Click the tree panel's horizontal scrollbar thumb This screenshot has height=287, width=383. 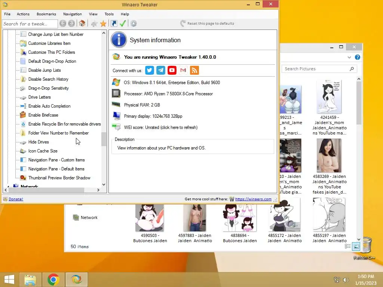[46, 190]
